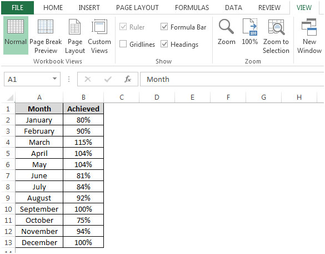Open the Zoom dialog

coord(226,32)
